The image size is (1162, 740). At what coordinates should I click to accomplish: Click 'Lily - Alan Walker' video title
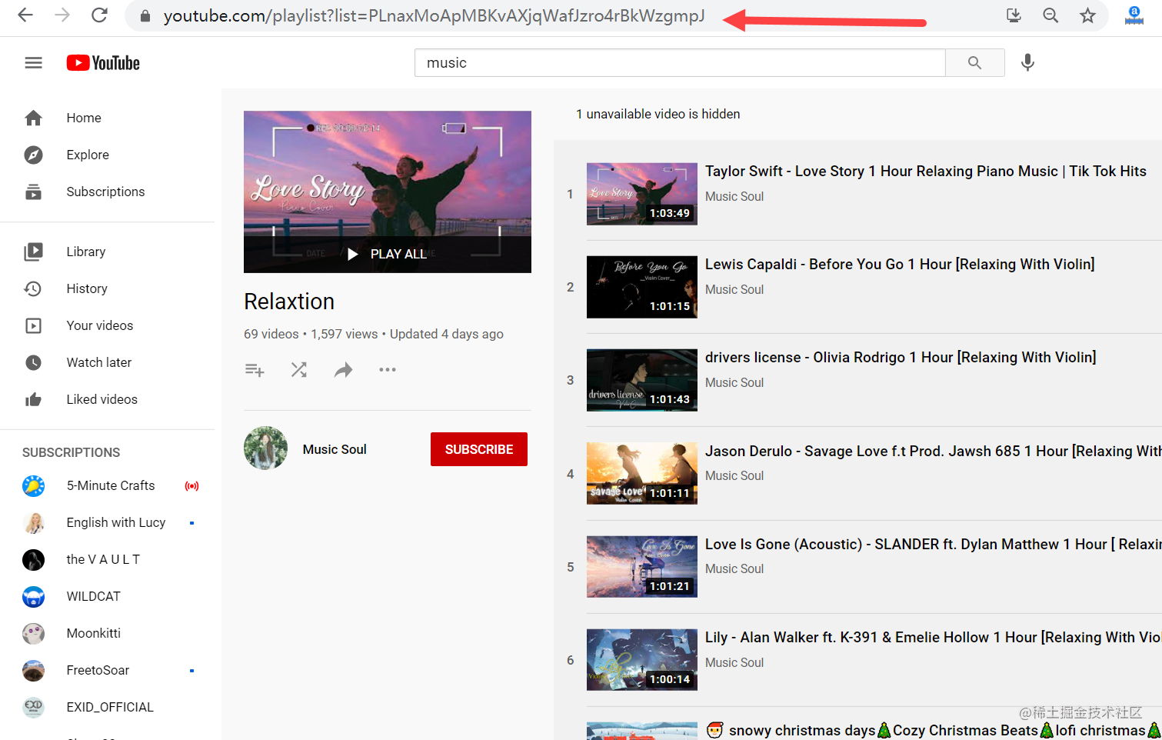[x=933, y=638]
